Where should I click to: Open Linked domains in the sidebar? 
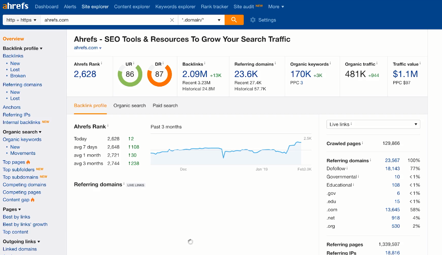tap(20, 249)
